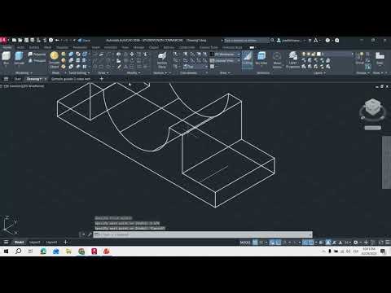Open the Unsaved View dropdown

225,60
